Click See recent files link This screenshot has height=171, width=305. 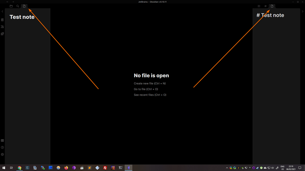tap(150, 95)
